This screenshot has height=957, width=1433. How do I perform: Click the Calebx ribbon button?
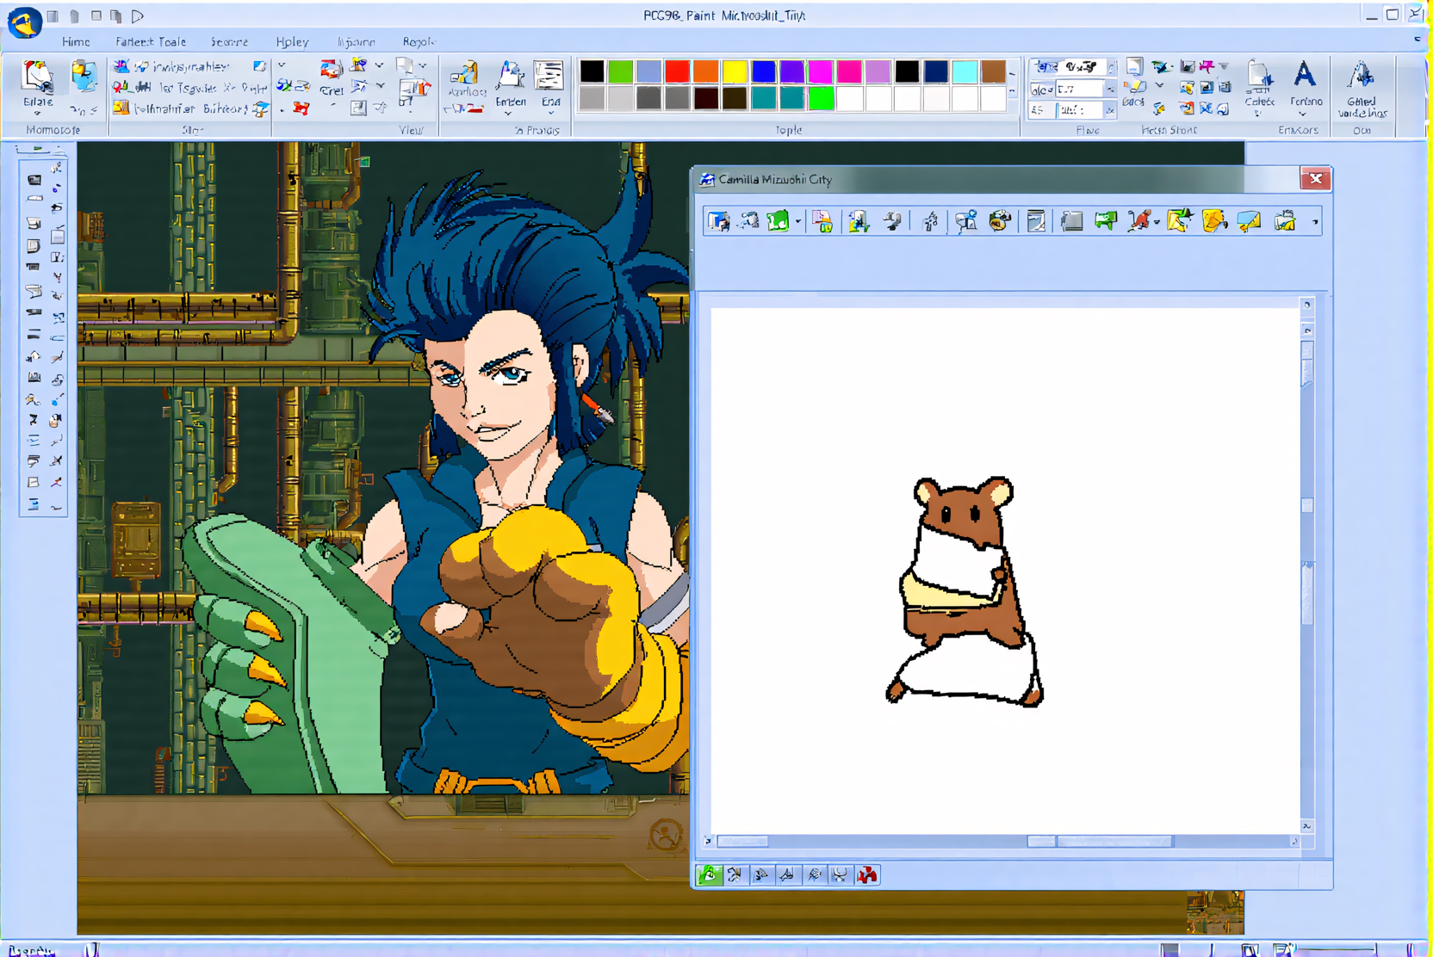(1259, 84)
